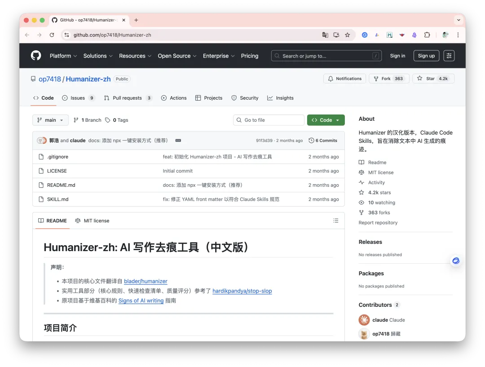Click the Notifications button
485x367 pixels.
344,79
